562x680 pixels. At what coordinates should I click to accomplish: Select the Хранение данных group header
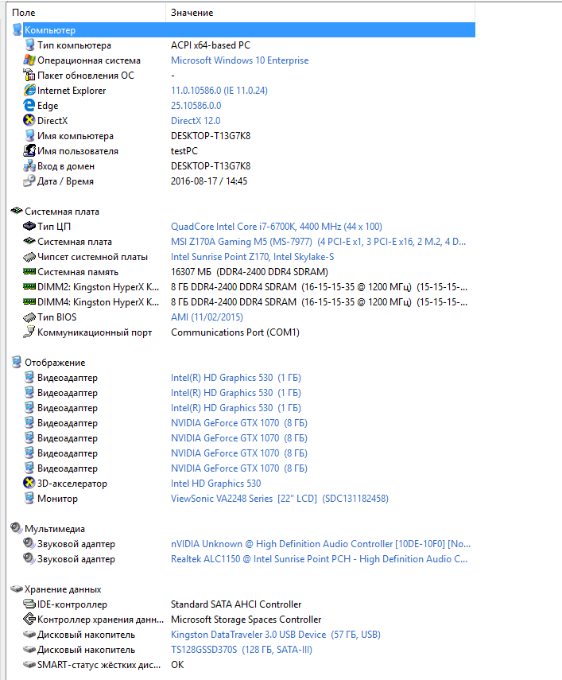click(x=63, y=589)
